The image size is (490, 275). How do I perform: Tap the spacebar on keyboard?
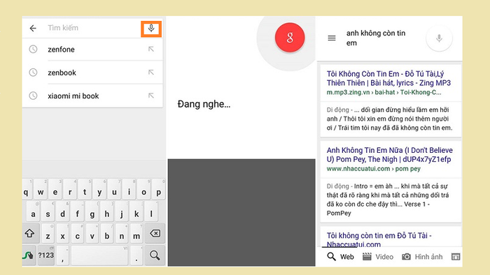point(99,255)
